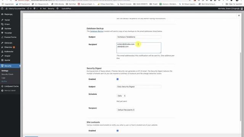
Task: Click the Database Backup Recipient textarea
Action: 139,48
